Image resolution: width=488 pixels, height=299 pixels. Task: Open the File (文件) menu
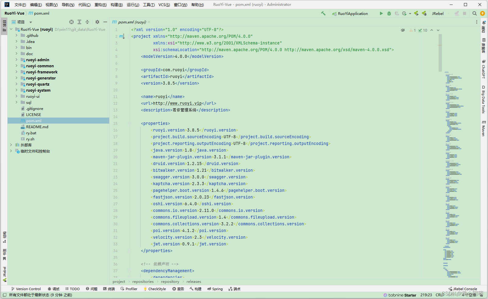pyautogui.click(x=20, y=5)
